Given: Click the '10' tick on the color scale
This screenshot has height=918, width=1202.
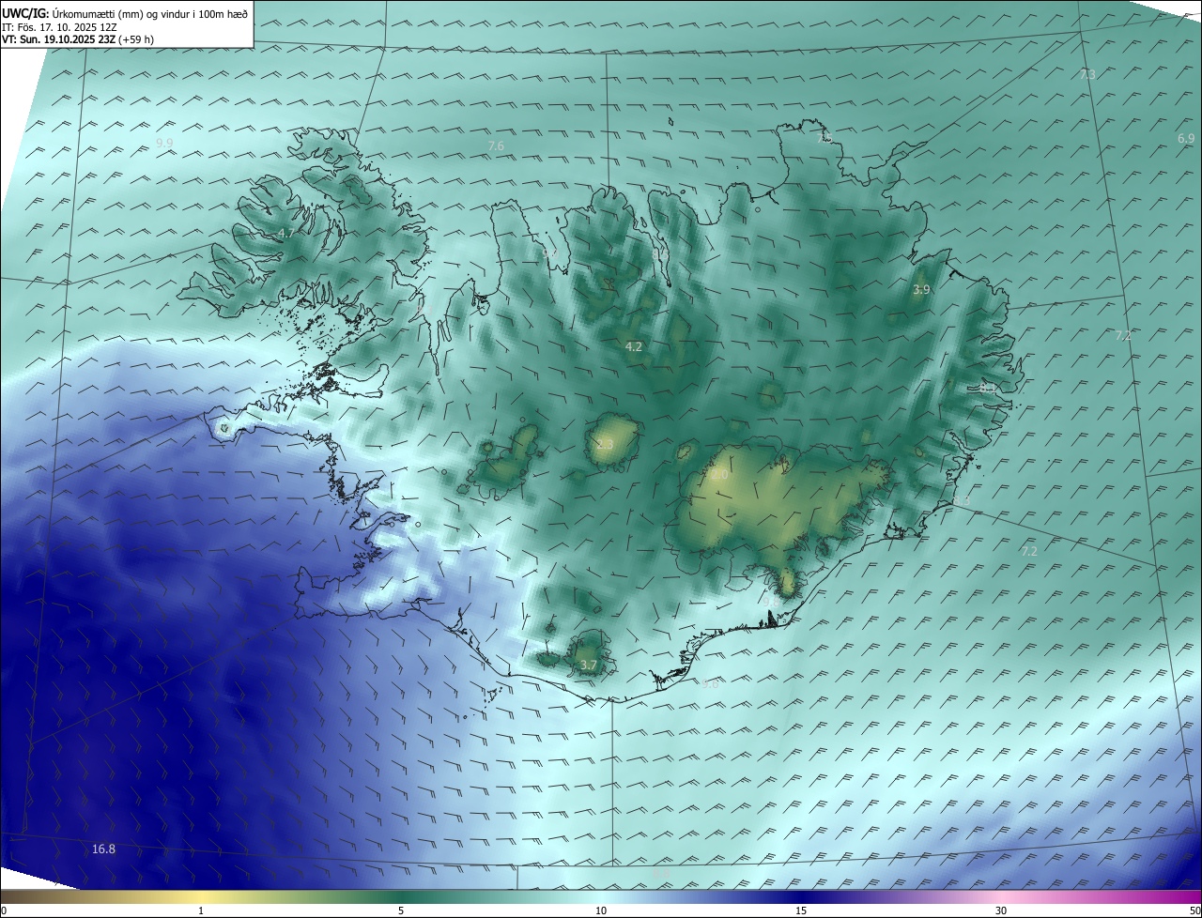Looking at the screenshot, I should pyautogui.click(x=601, y=911).
